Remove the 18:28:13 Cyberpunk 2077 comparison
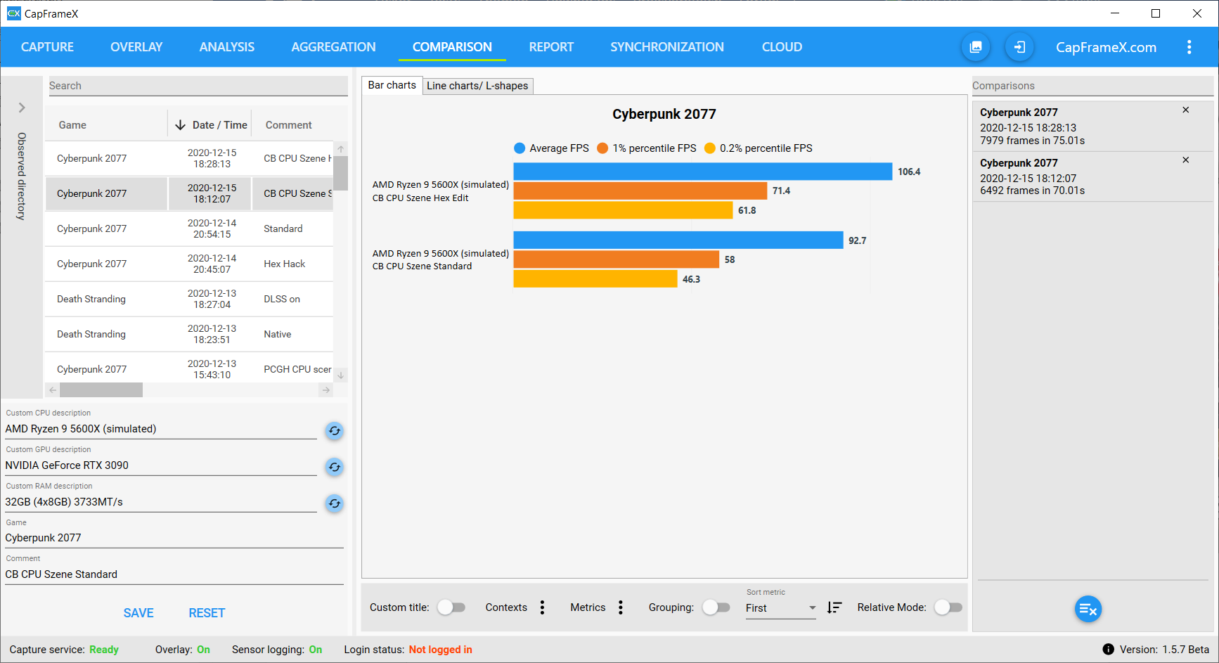Screen dimensions: 1219x663 point(1186,110)
